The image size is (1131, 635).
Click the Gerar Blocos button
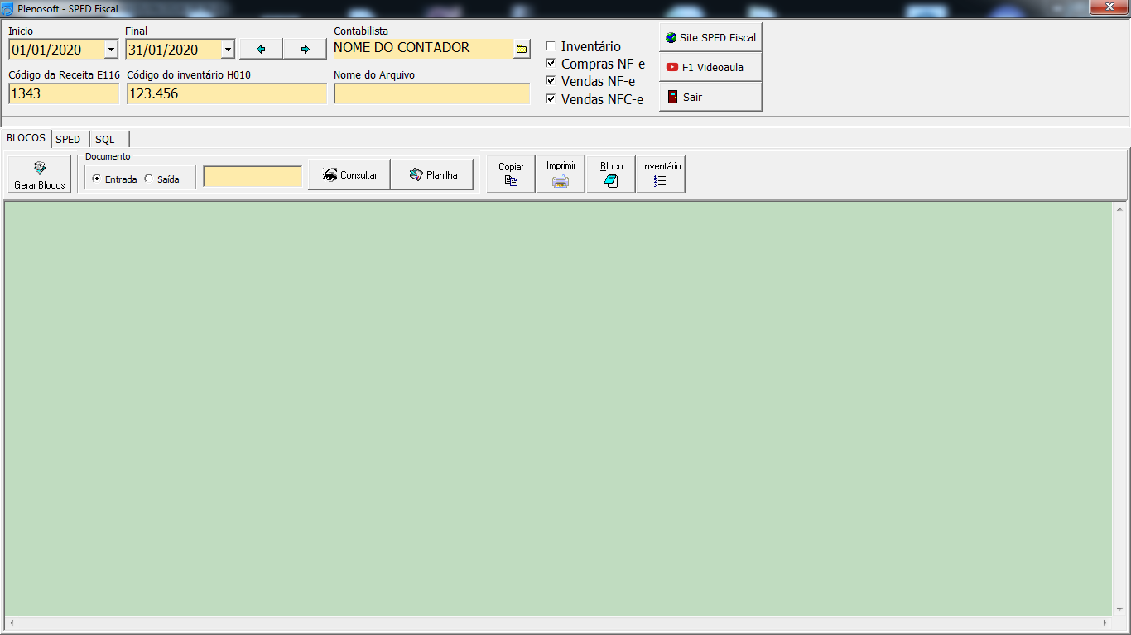40,174
